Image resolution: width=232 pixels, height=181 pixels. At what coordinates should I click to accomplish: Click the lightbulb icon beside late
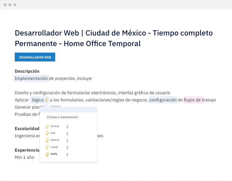(x=47, y=133)
